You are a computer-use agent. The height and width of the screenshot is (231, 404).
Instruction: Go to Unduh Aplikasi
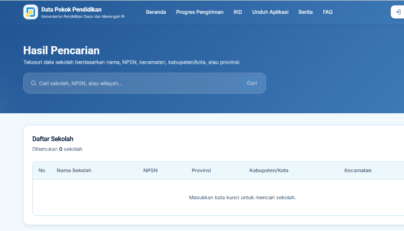click(270, 12)
